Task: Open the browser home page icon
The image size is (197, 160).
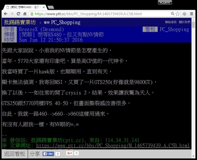Action: 25,14
